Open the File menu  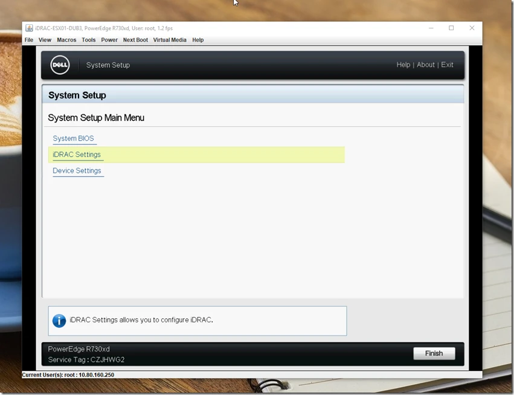[x=29, y=40]
